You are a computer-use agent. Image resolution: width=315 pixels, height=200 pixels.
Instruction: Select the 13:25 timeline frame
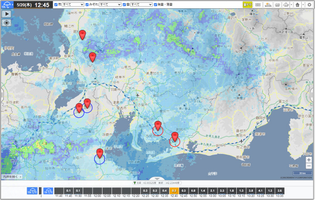pyautogui.click(x=260, y=191)
